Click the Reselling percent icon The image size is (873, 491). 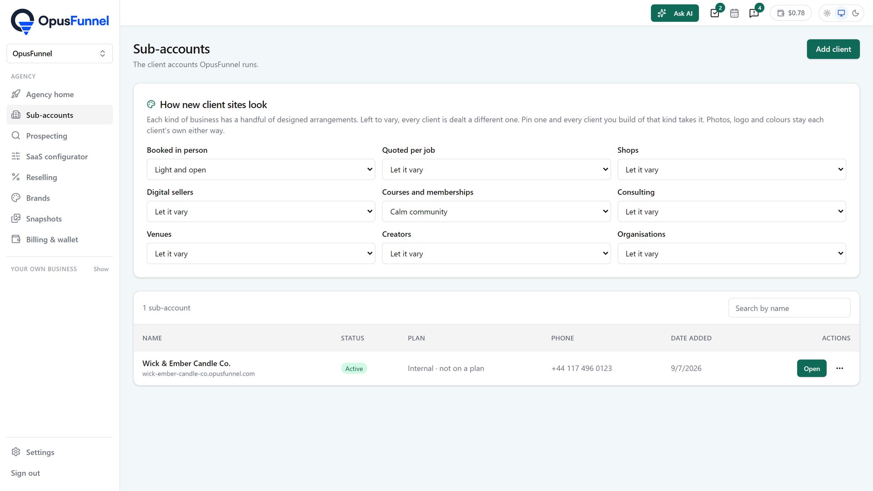point(16,177)
